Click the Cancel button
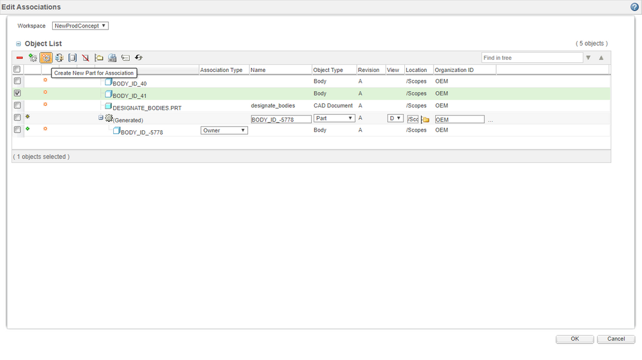Viewport: 642px width, 360px height. click(616, 339)
